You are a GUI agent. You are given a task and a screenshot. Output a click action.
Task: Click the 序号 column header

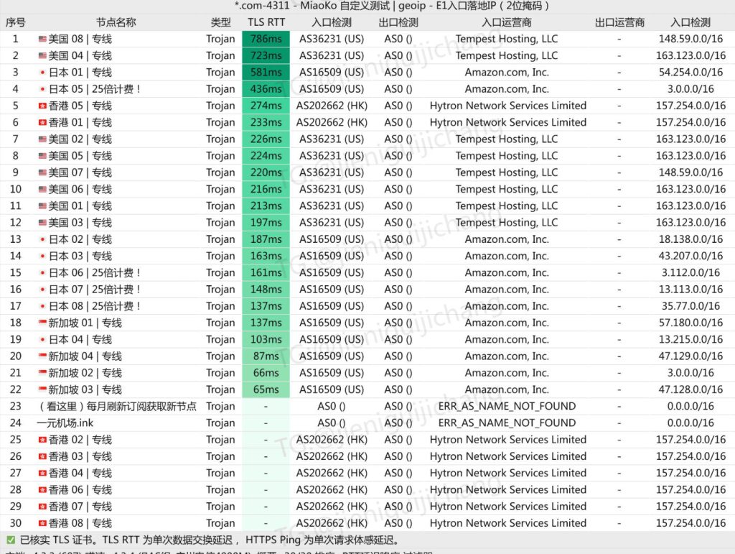16,22
